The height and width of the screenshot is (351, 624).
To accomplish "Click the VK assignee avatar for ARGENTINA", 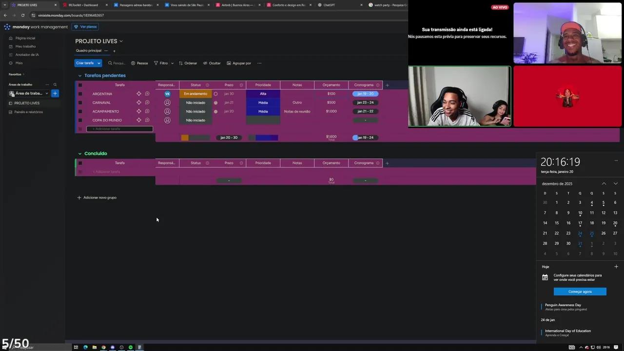I will [167, 94].
